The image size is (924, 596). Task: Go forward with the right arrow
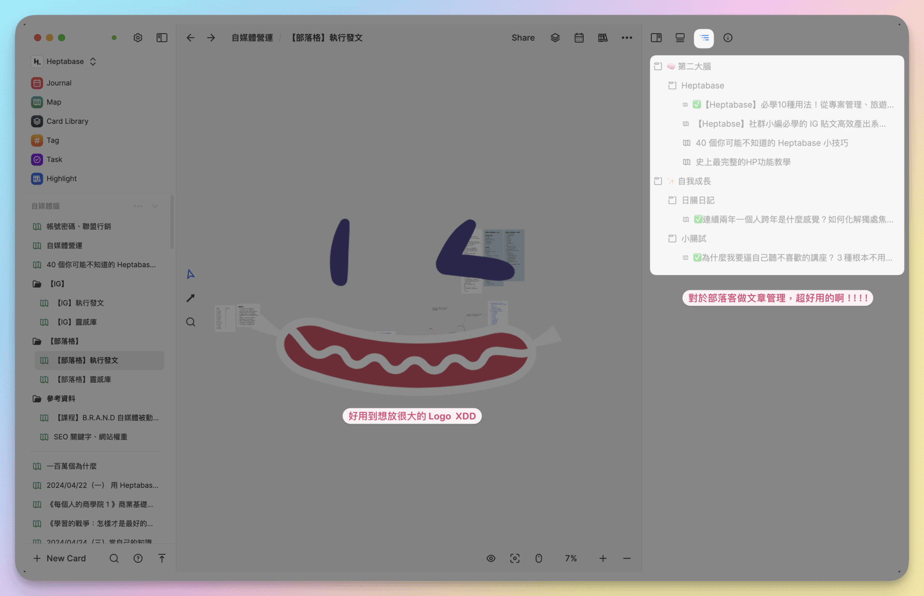(x=211, y=38)
